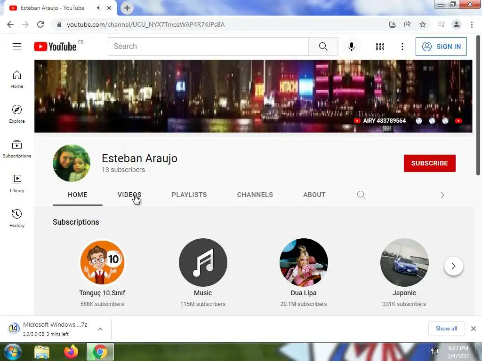Viewport: 482px width, 361px height.
Task: Click the SIGN IN button
Action: (x=441, y=47)
